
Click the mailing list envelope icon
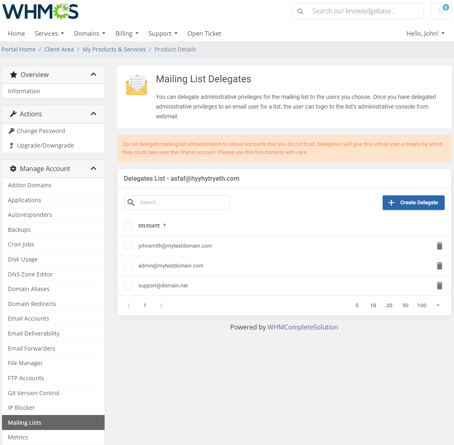137,85
